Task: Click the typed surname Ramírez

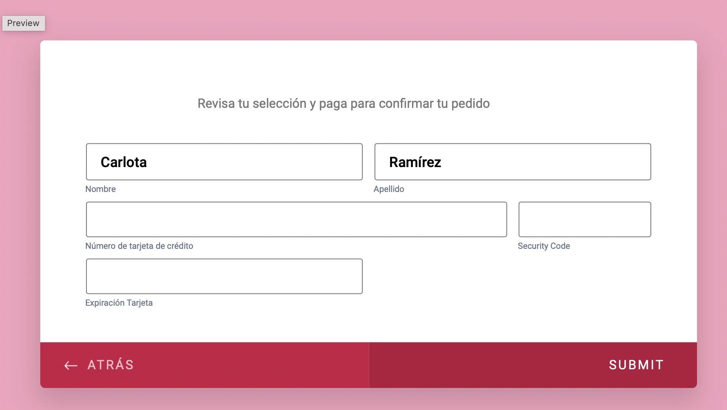Action: click(x=414, y=162)
